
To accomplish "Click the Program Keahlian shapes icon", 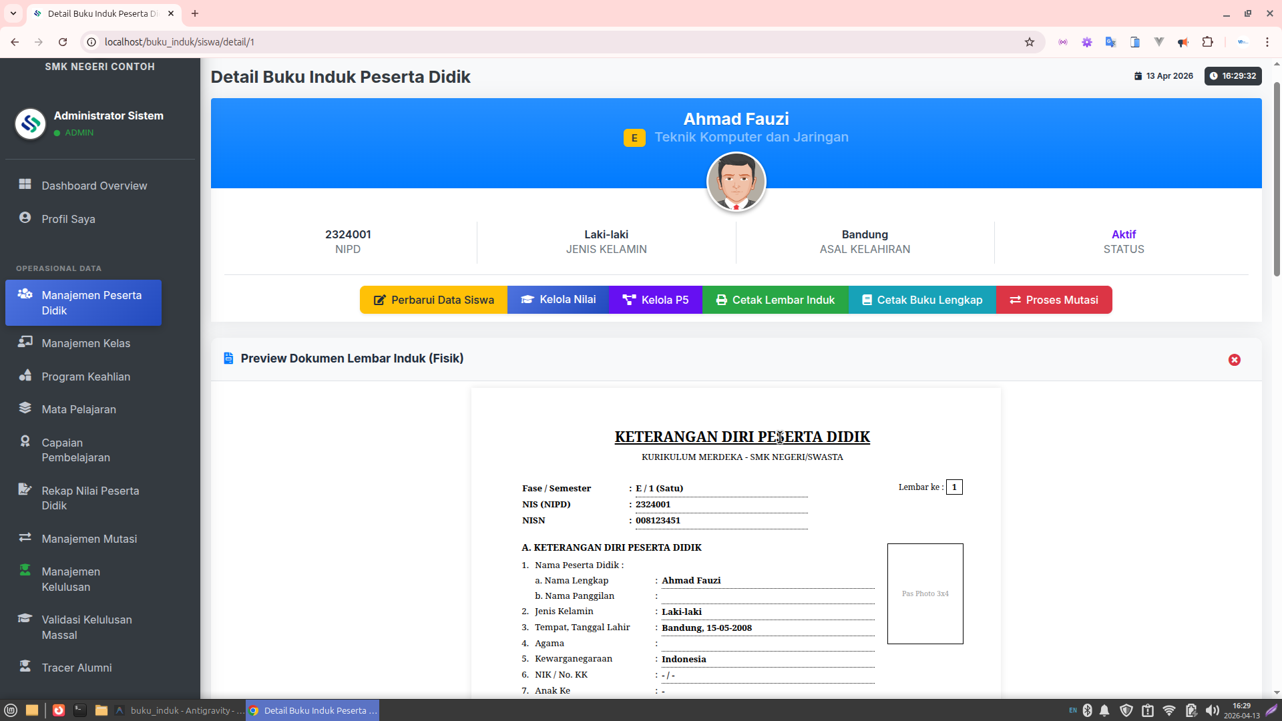I will point(25,375).
